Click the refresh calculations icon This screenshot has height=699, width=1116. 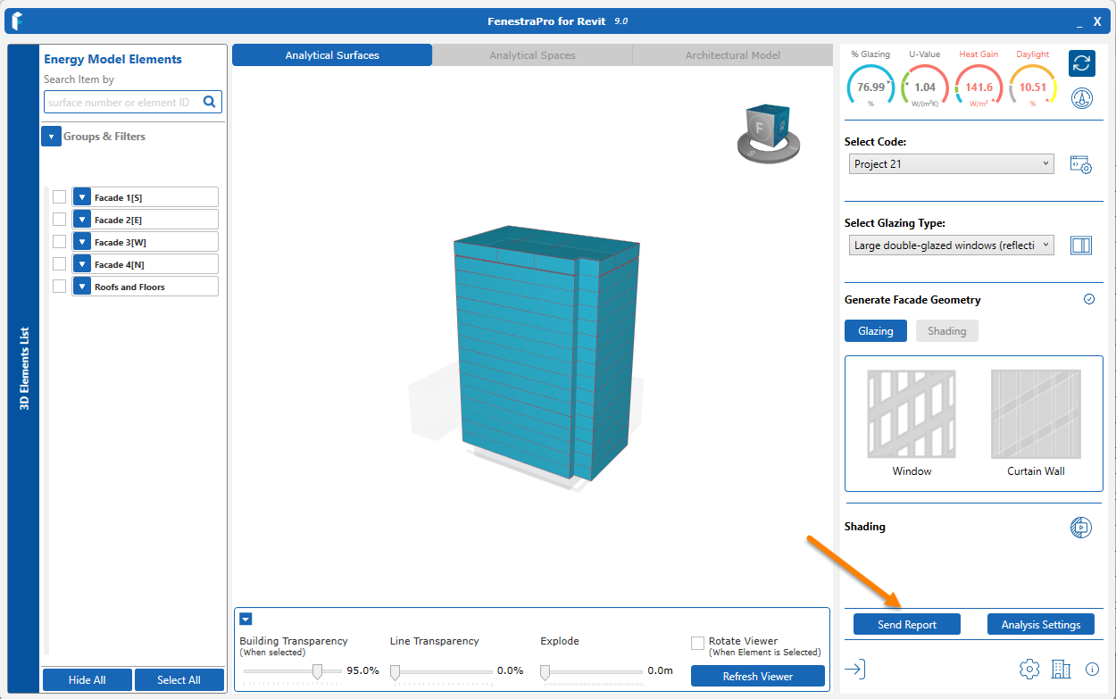click(x=1081, y=63)
